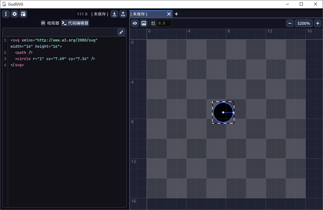
Task: Toggle the snap grid icon
Action: tap(153, 23)
